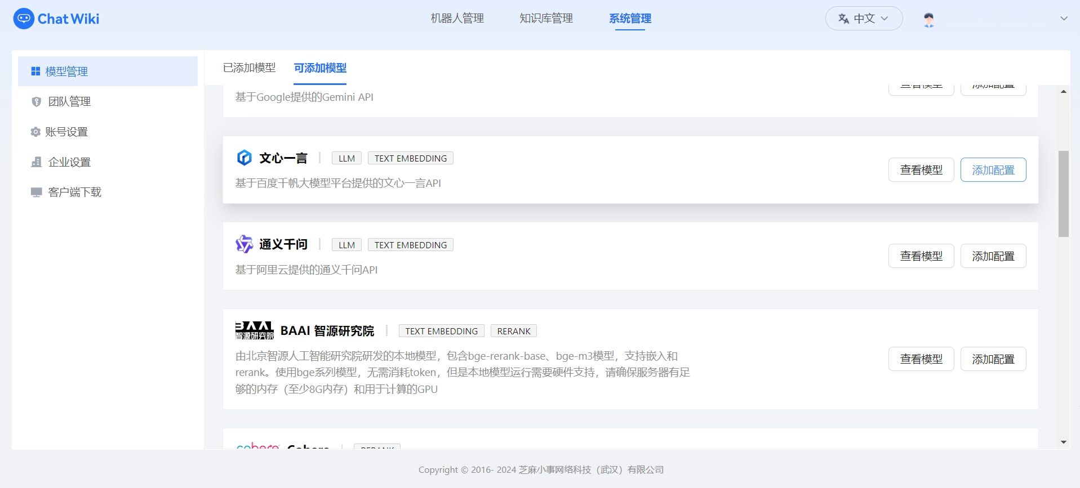Open the 中文 language dropdown

point(864,19)
